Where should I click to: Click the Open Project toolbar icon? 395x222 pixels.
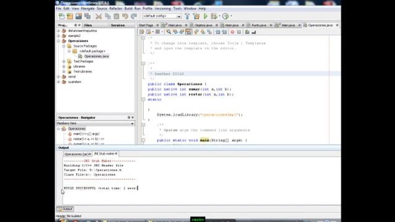(x=78, y=17)
